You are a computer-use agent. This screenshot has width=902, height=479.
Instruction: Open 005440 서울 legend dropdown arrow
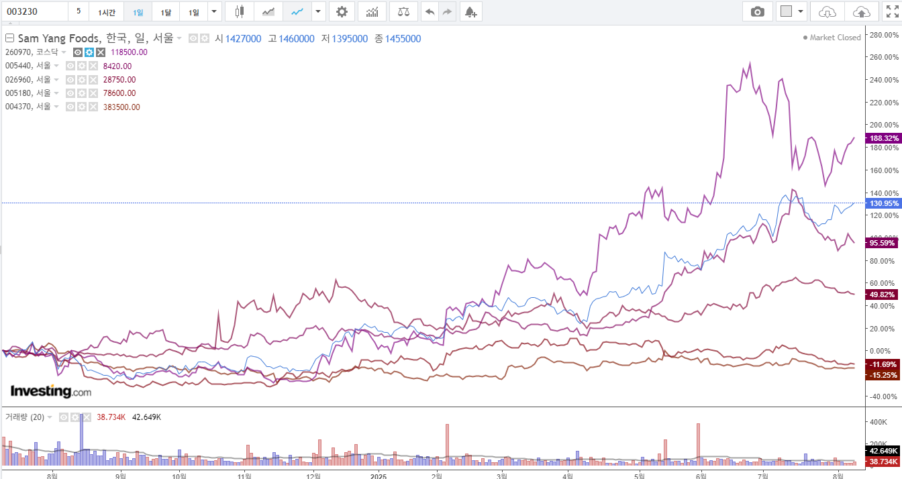pyautogui.click(x=56, y=66)
